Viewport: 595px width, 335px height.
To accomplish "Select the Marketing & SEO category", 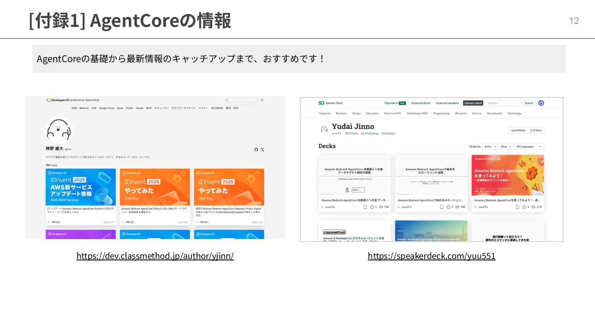I will coord(417,113).
